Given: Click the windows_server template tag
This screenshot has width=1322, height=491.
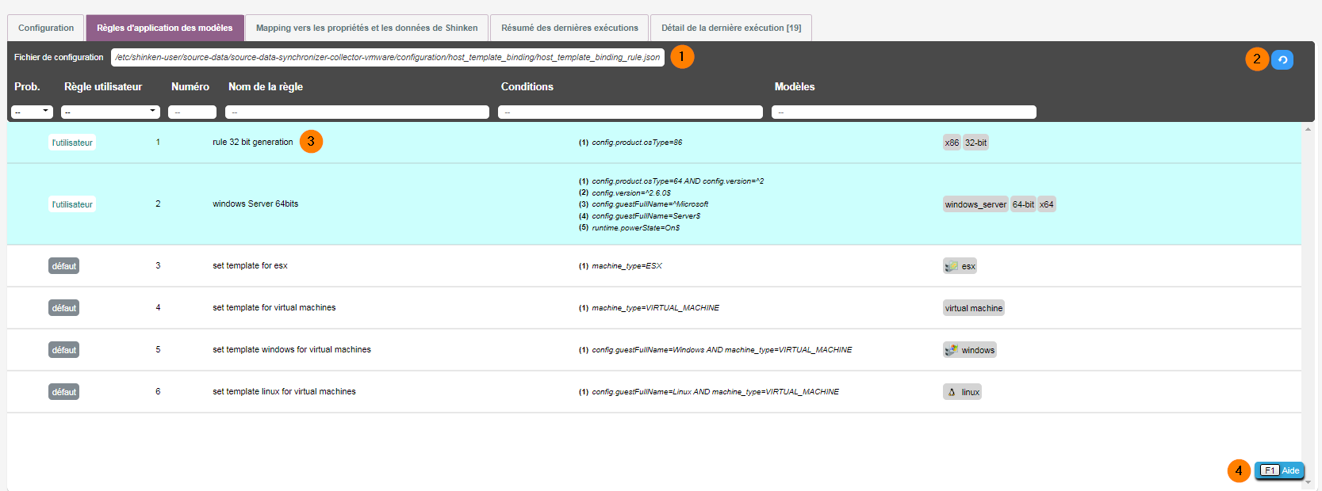Looking at the screenshot, I should (x=975, y=204).
